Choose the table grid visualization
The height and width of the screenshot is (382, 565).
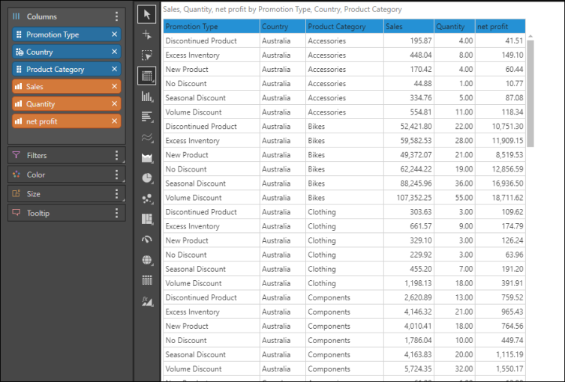click(x=147, y=76)
